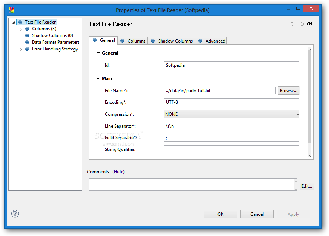329x236 pixels.
Task: Open the help question mark icon
Action: pos(15,214)
